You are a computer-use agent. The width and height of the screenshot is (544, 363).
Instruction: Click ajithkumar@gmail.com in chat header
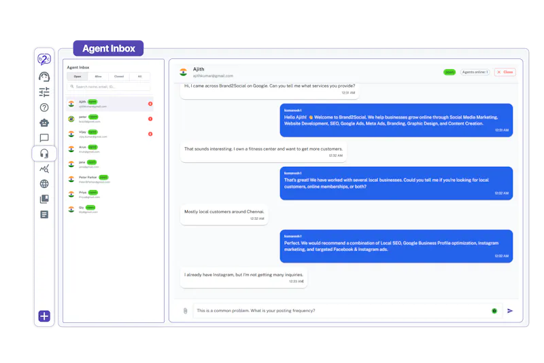pos(213,76)
